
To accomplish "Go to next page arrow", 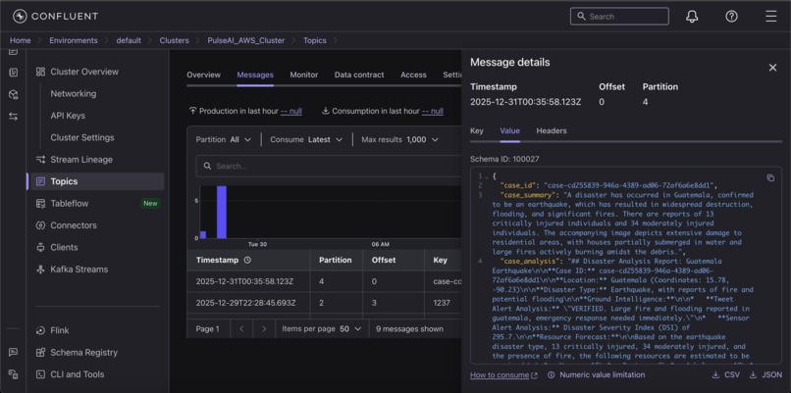I will [264, 328].
